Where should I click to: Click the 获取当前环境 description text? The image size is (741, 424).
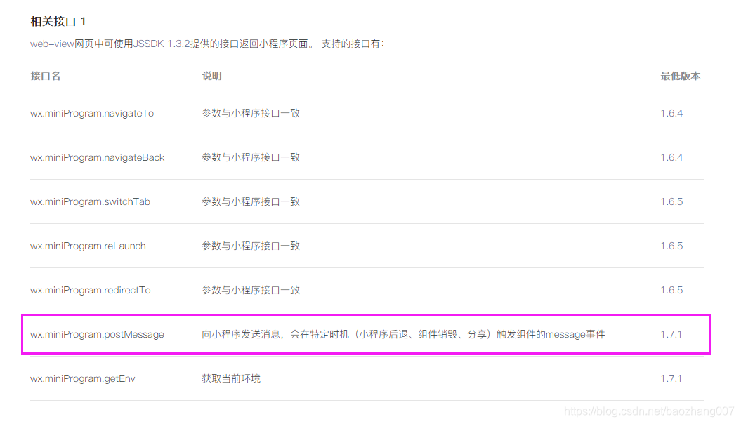point(231,378)
